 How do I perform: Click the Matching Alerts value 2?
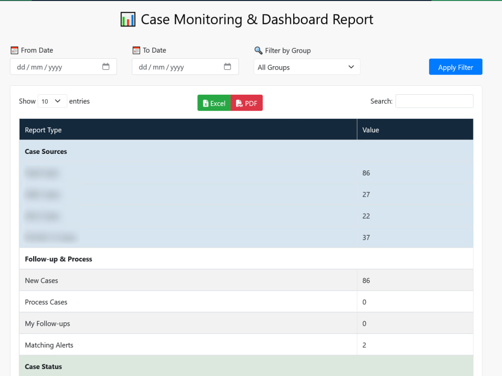pos(364,345)
